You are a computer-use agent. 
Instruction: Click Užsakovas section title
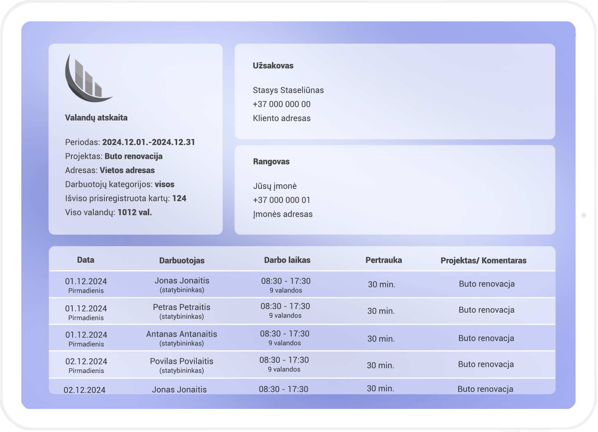pyautogui.click(x=273, y=66)
